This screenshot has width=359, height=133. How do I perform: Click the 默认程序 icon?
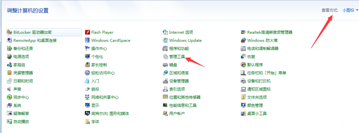243,65
